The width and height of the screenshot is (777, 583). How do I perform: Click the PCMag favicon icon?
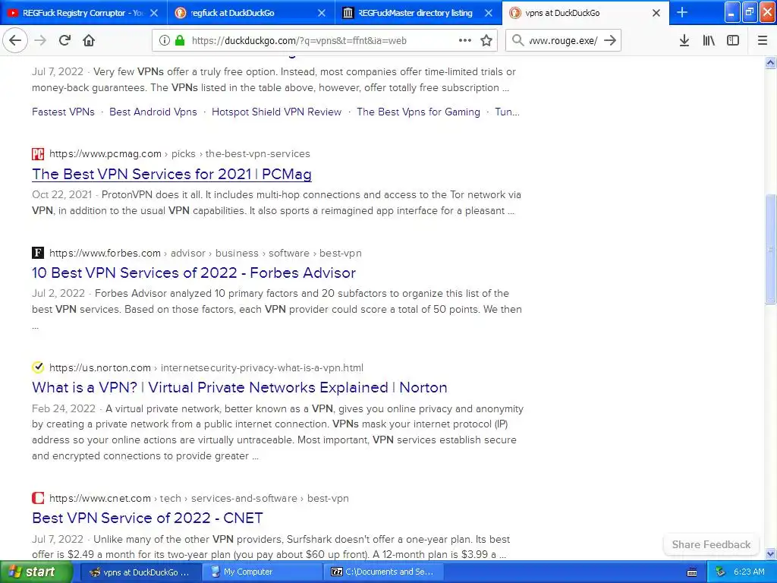[38, 153]
